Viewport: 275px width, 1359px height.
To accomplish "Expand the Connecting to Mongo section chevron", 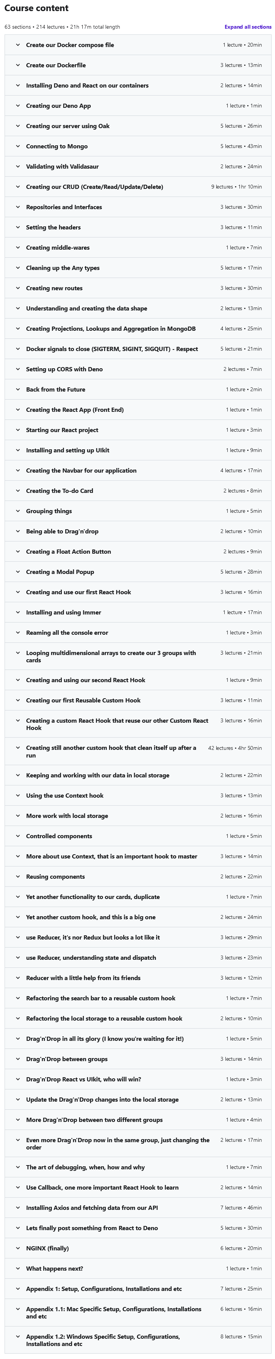I will 18,147.
